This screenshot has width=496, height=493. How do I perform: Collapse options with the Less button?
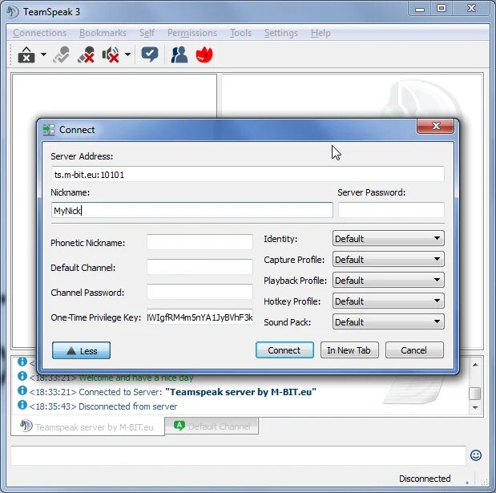[x=81, y=350]
